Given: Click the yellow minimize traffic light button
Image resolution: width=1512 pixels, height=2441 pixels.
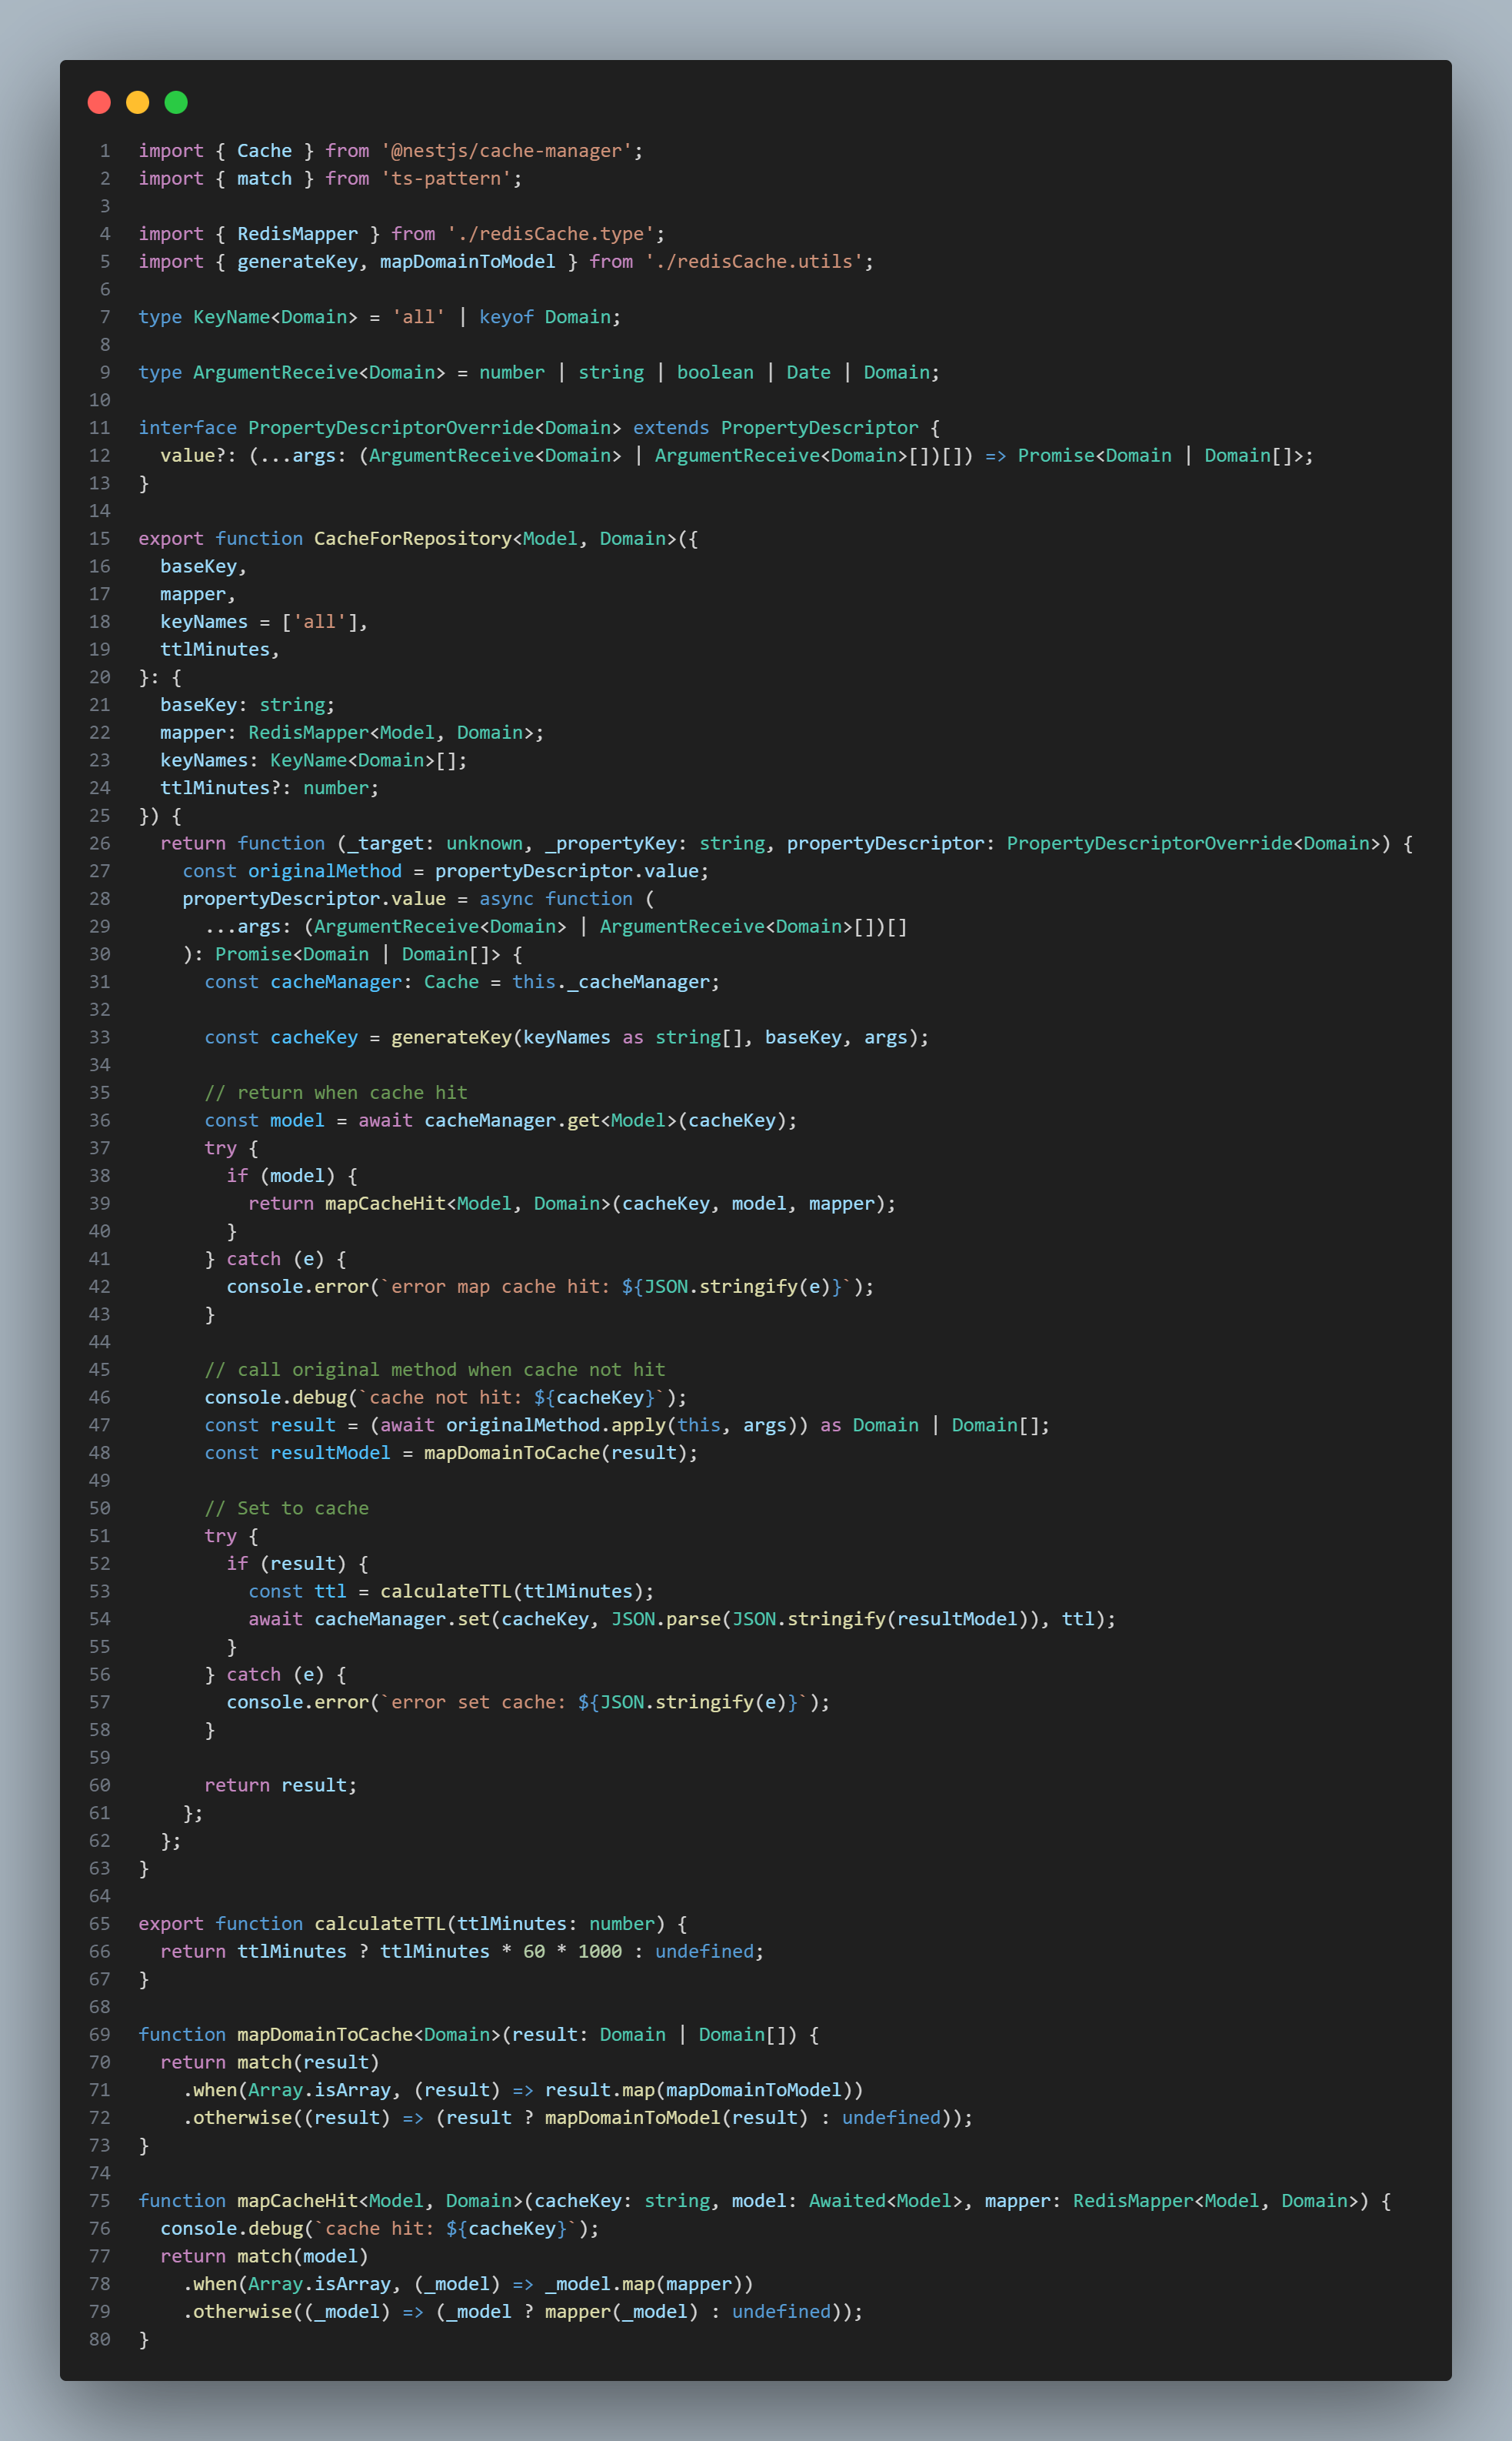Looking at the screenshot, I should pyautogui.click(x=137, y=102).
